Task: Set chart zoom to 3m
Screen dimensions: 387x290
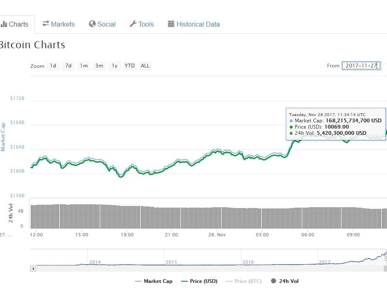Action: 99,66
